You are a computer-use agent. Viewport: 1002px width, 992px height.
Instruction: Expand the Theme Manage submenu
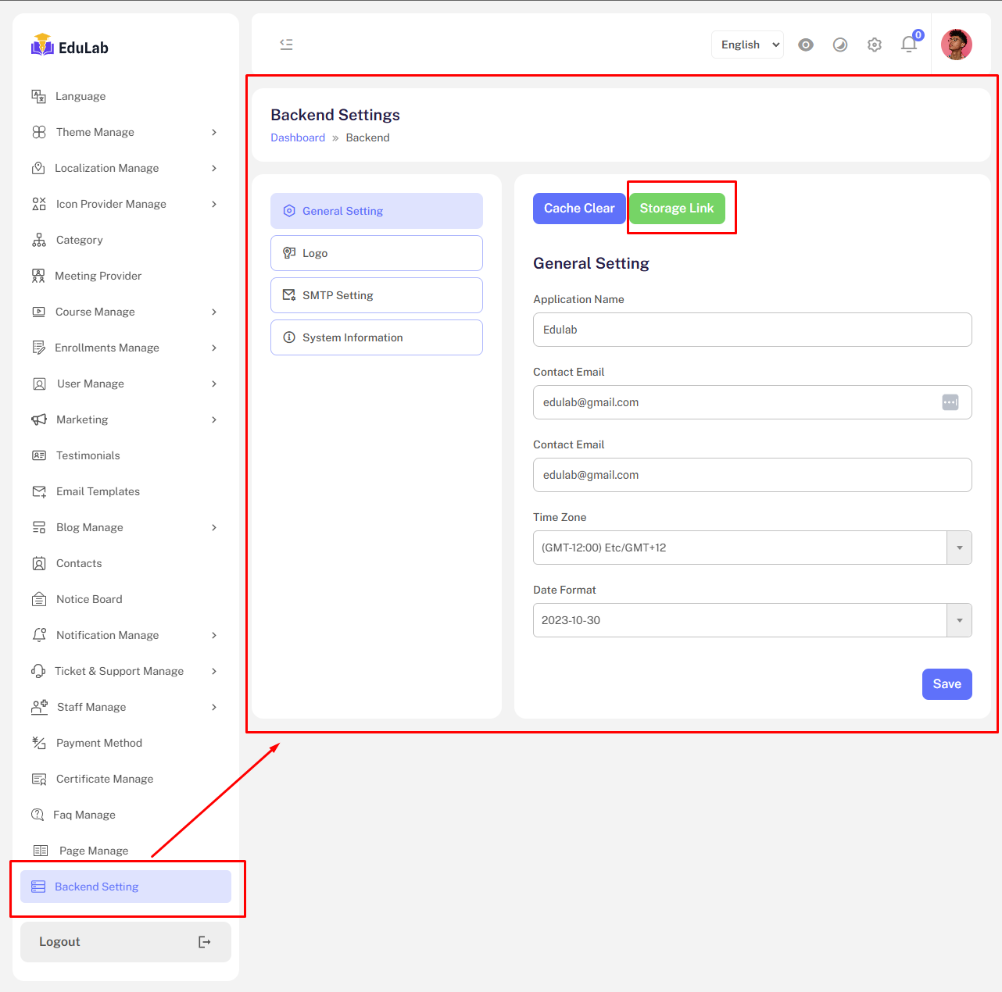(214, 132)
